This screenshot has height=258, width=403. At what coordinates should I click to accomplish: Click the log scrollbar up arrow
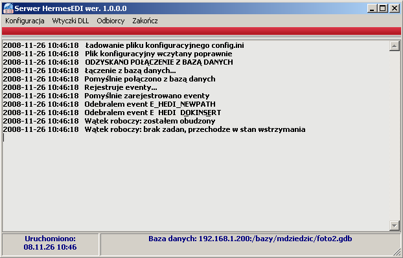pos(394,46)
